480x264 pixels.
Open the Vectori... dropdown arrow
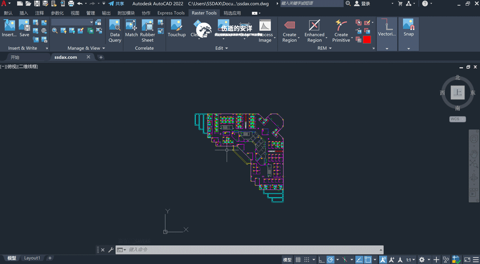tap(387, 48)
